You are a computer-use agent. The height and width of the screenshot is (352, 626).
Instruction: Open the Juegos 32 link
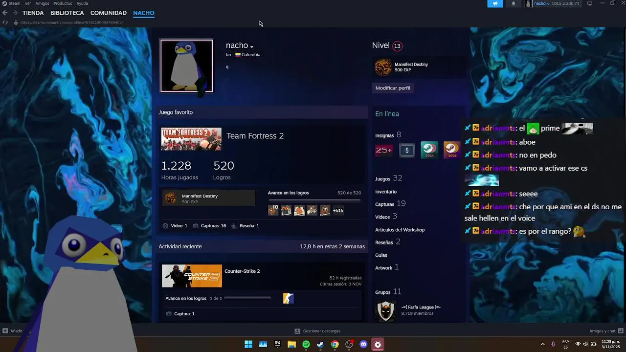(389, 178)
